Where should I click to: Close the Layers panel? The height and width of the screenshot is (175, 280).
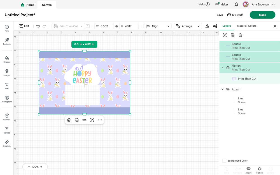coord(275,26)
